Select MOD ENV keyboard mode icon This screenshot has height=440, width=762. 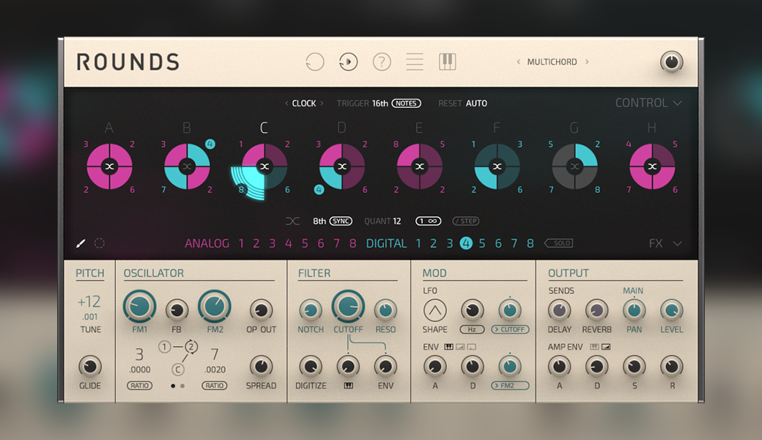[x=448, y=347]
